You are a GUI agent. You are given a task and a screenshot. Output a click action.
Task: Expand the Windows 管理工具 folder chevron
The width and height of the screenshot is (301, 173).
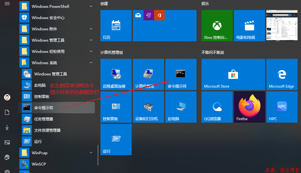91,40
